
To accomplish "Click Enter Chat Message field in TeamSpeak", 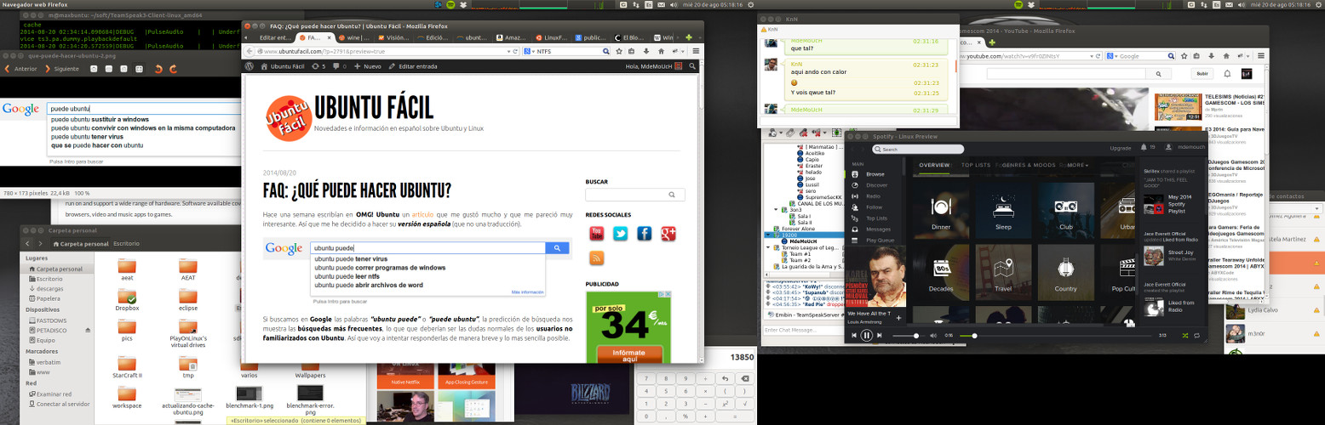I will [801, 329].
